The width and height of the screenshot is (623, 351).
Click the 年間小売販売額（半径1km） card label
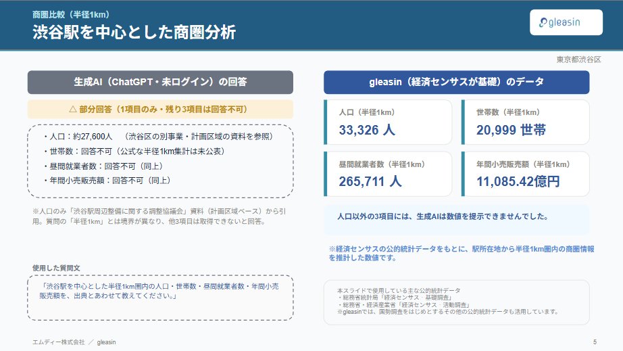[523, 164]
